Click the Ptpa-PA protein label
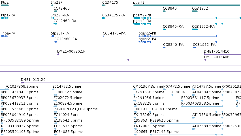The image size is (241, 136). point(8,33)
